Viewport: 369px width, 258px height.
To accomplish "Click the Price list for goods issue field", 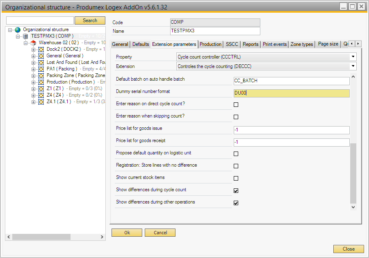I will point(291,130).
